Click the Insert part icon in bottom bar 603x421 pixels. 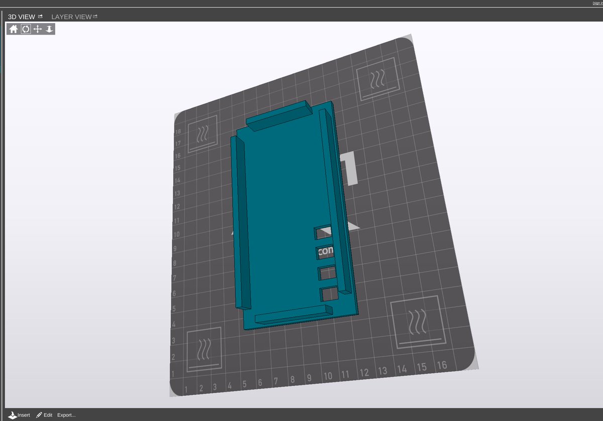[x=12, y=415]
